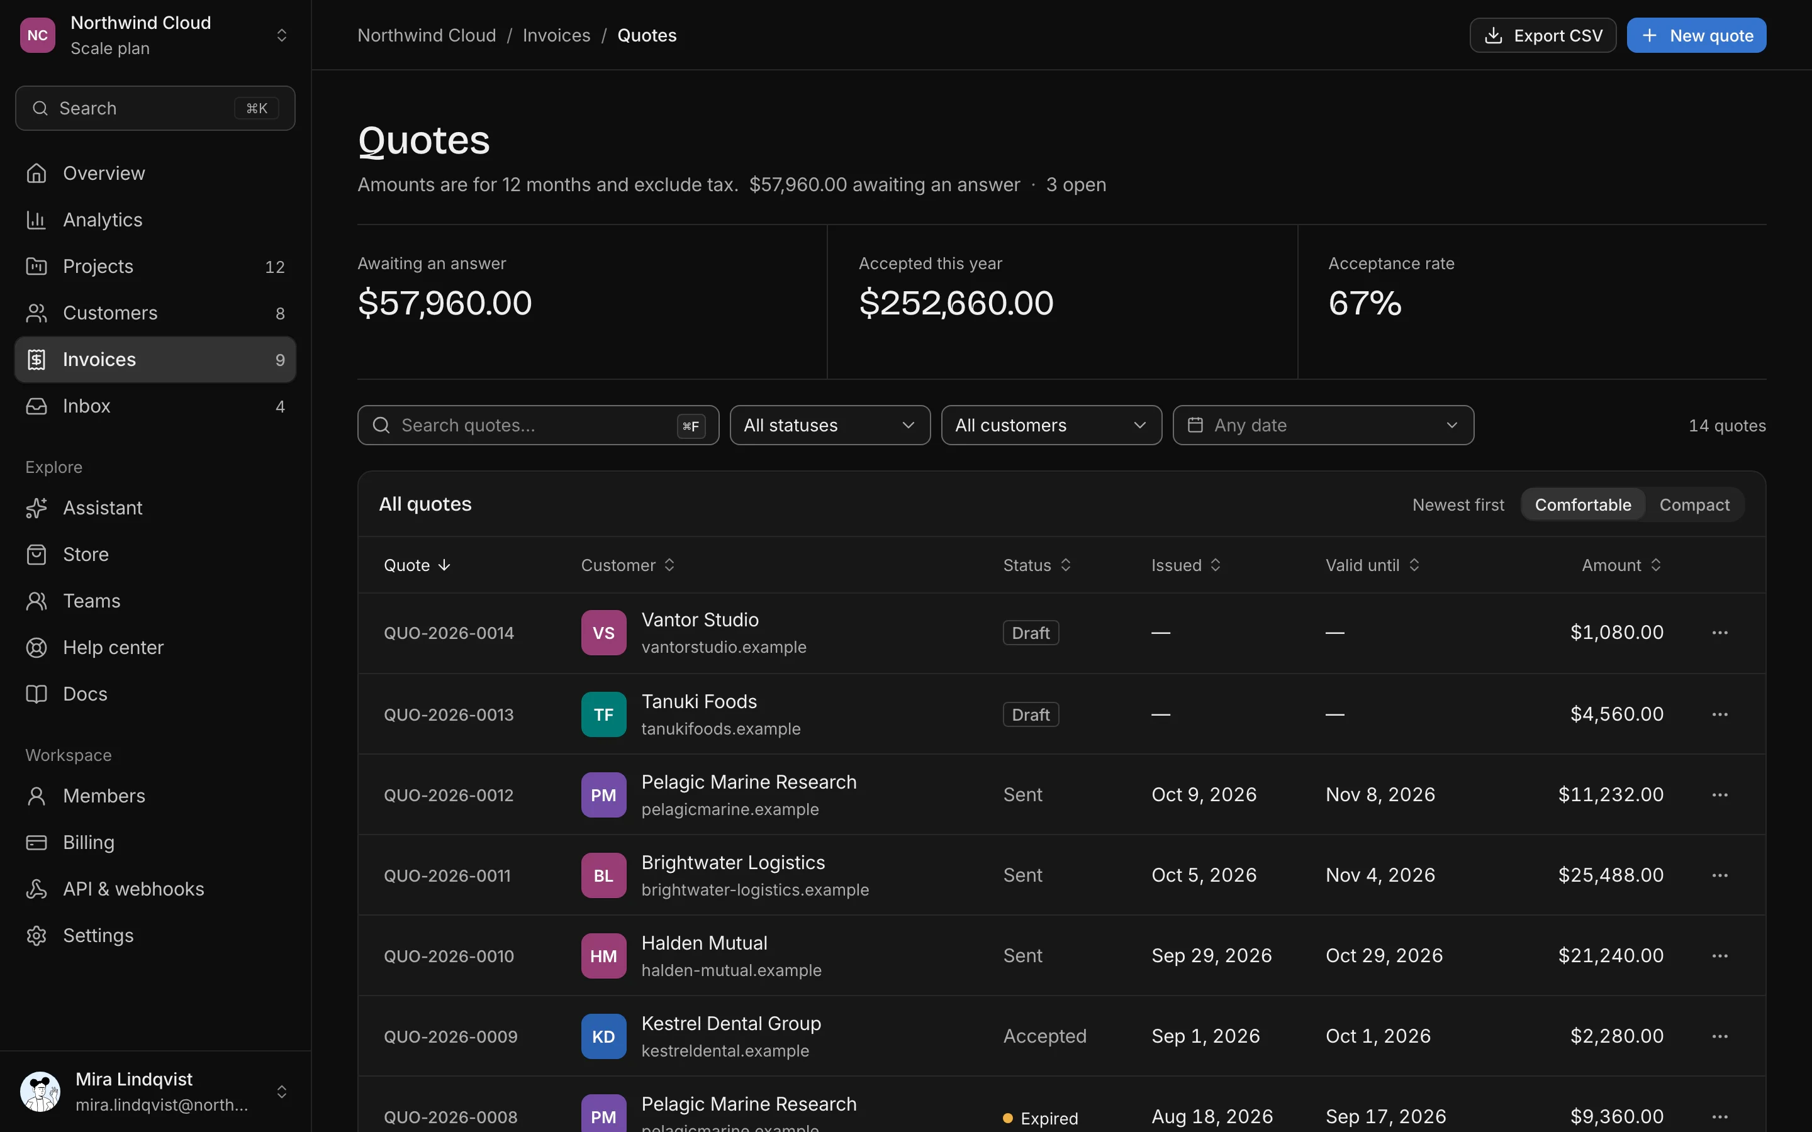Open the Any date picker dropdown

point(1323,425)
